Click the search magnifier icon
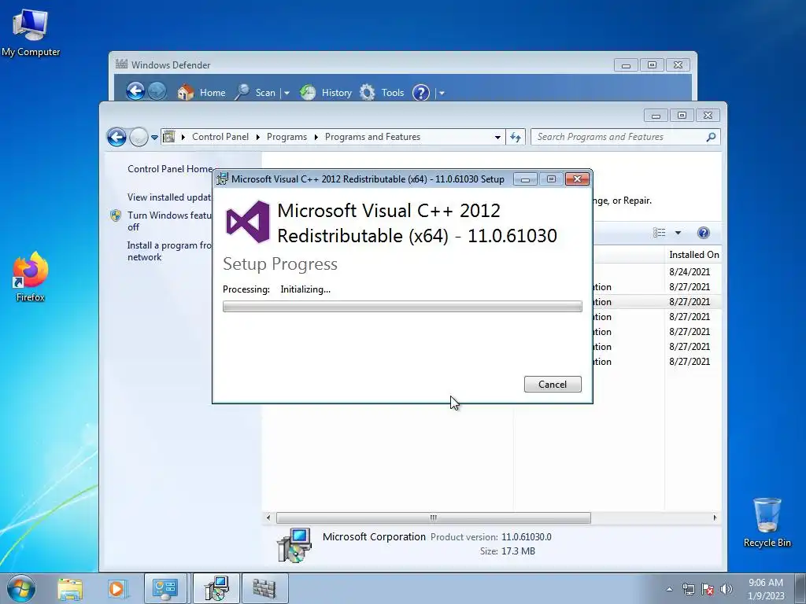The image size is (806, 604). (x=711, y=137)
